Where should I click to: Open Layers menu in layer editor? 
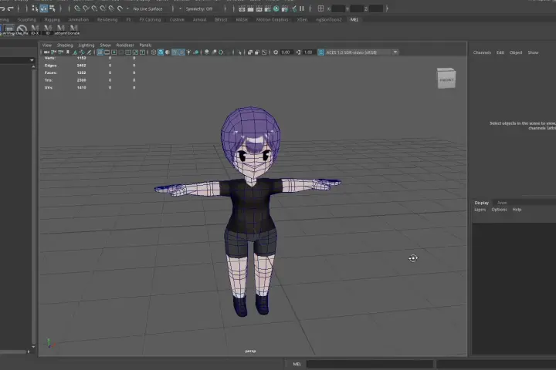pos(480,209)
